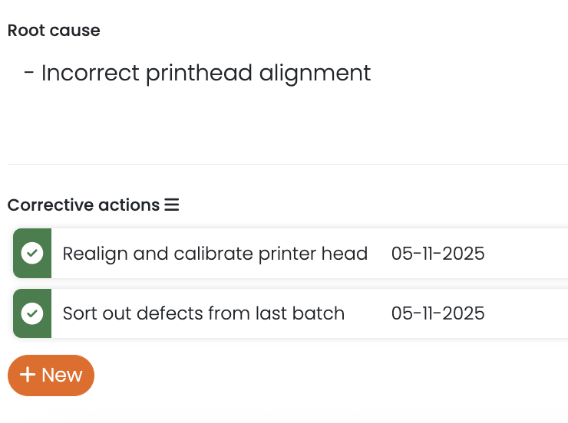This screenshot has height=423, width=568.
Task: Click the Root cause section heading
Action: click(54, 31)
